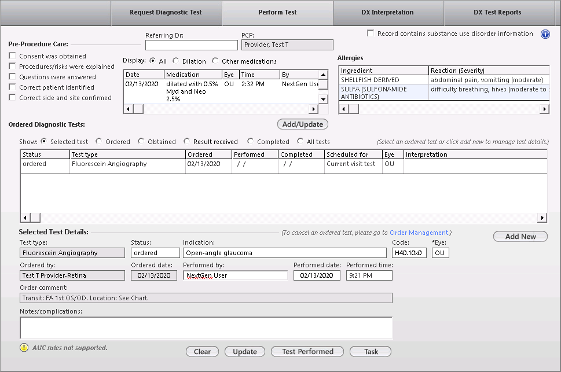Viewport: 561px width, 372px height.
Task: Select the SULFA allergy row
Action: click(443, 93)
